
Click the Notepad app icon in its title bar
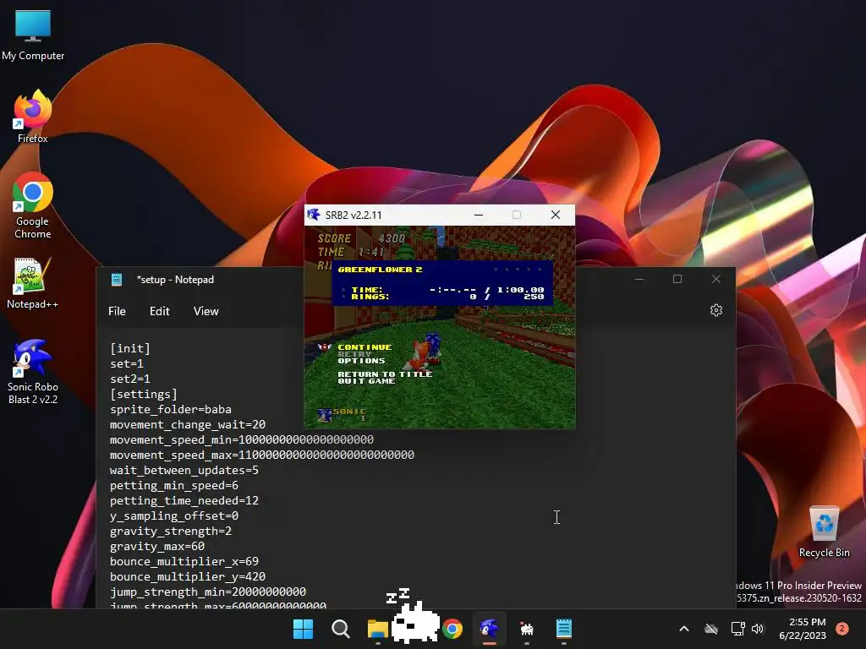tap(117, 279)
